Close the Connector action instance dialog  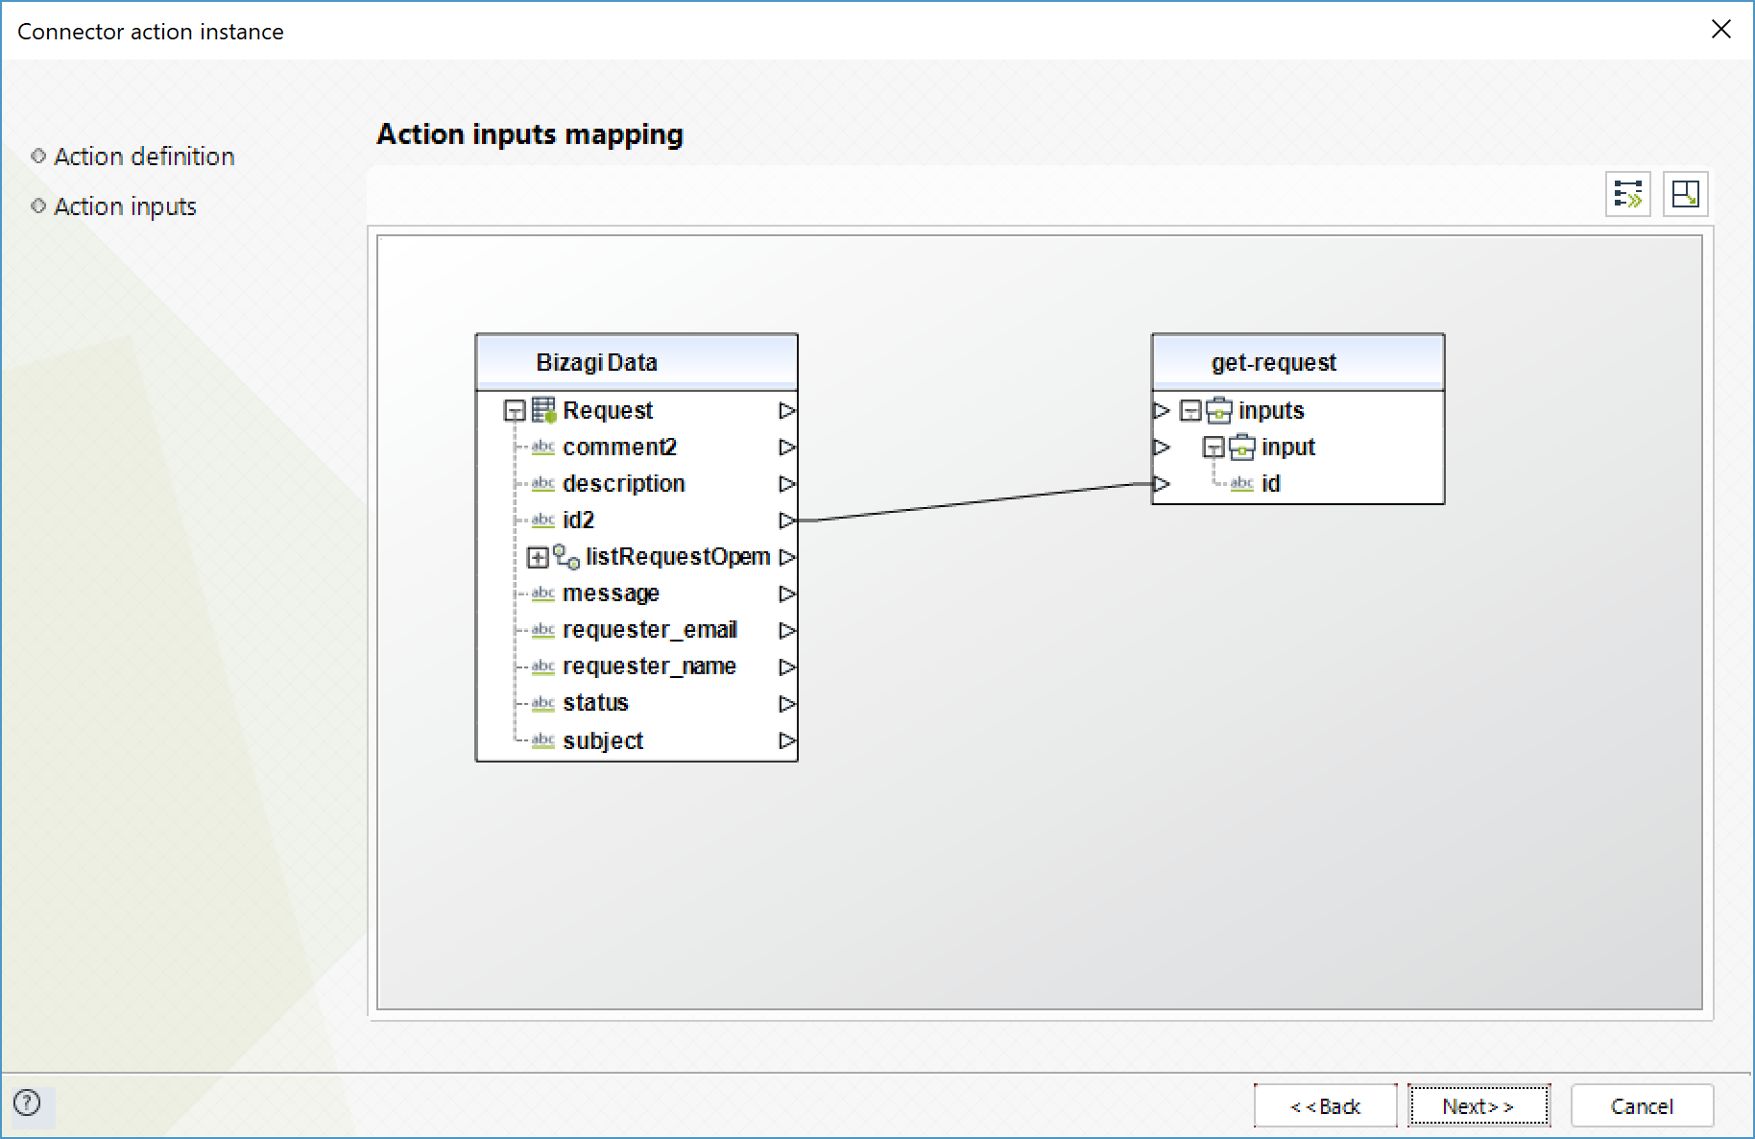pos(1720,30)
